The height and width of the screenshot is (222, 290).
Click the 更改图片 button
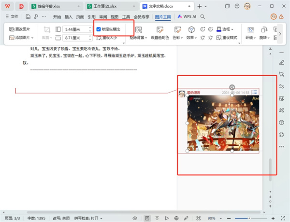[x=19, y=29]
